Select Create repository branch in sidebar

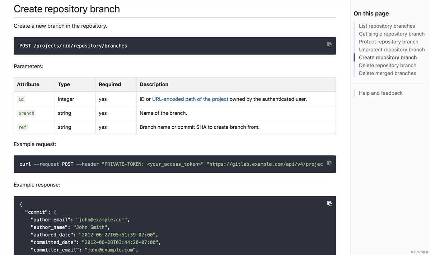point(388,57)
